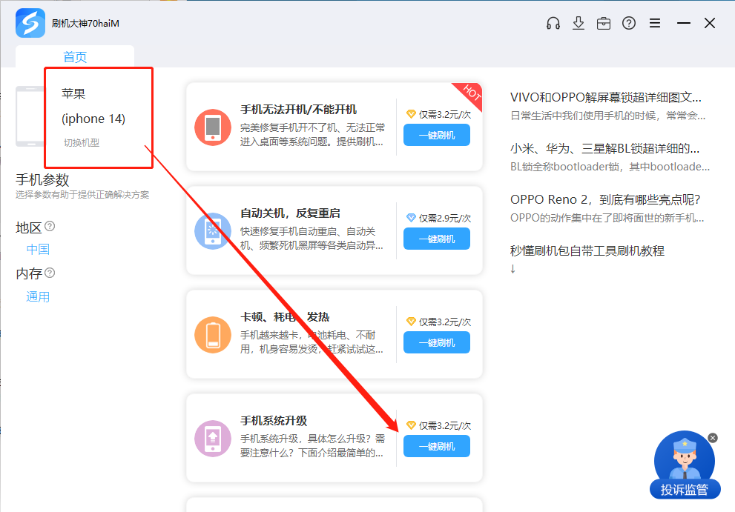Screen dimensions: 735x512
Task: Click 切换机型 to switch phone model
Action: click(82, 142)
